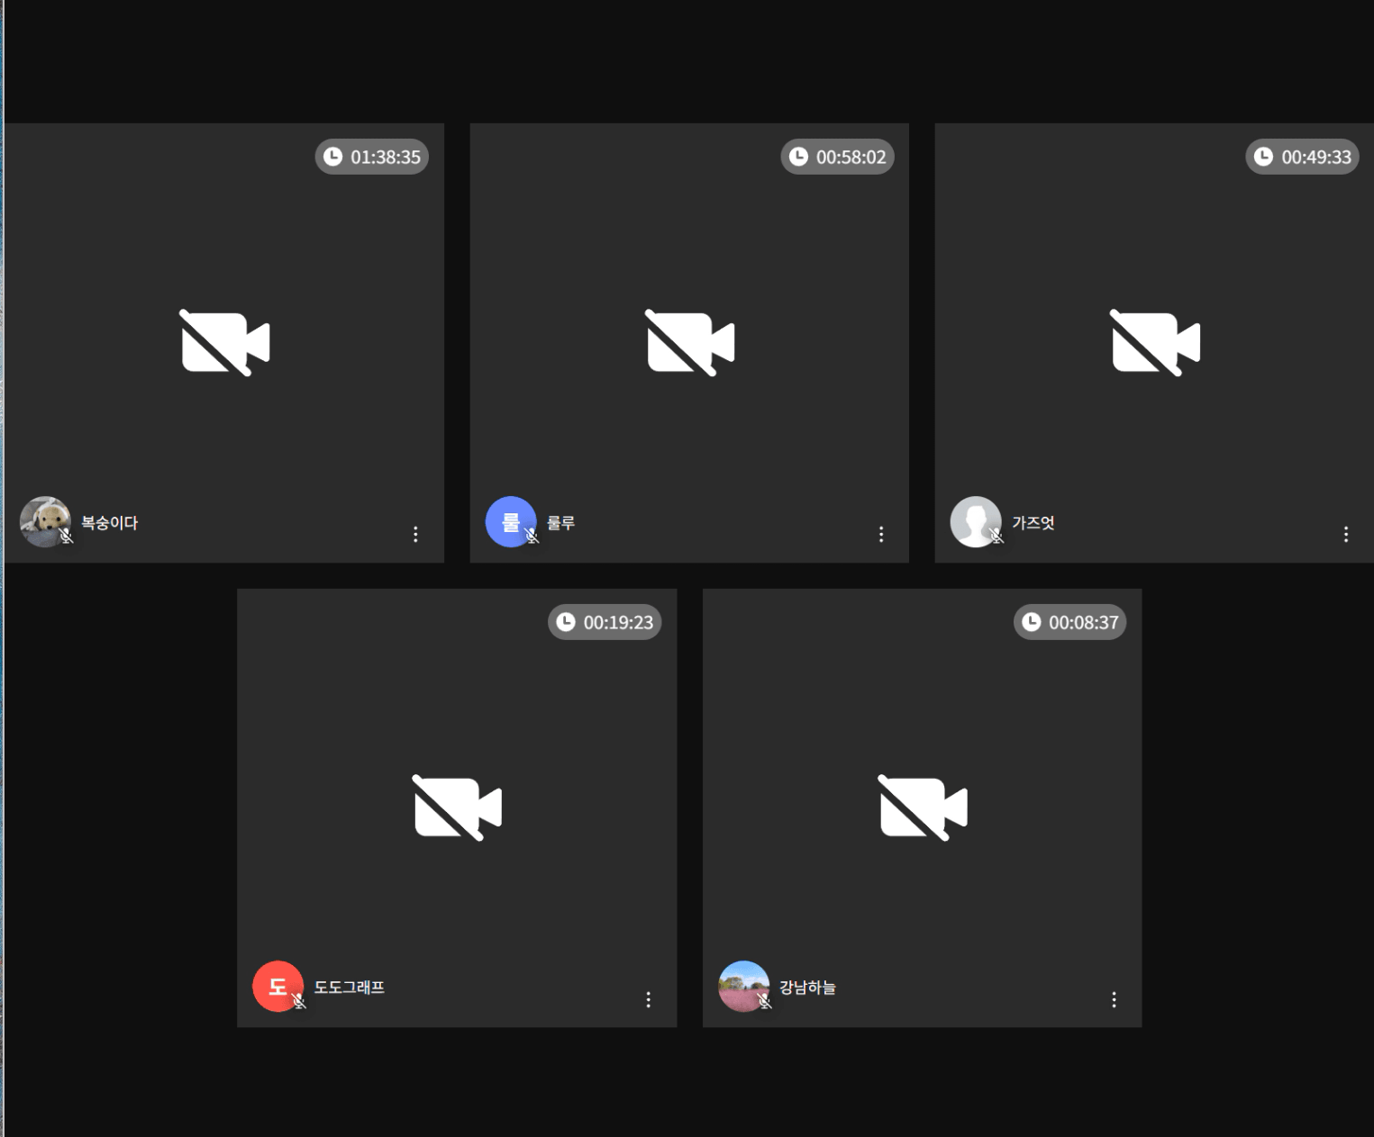Open 가즈엇's default gray avatar

click(x=976, y=521)
